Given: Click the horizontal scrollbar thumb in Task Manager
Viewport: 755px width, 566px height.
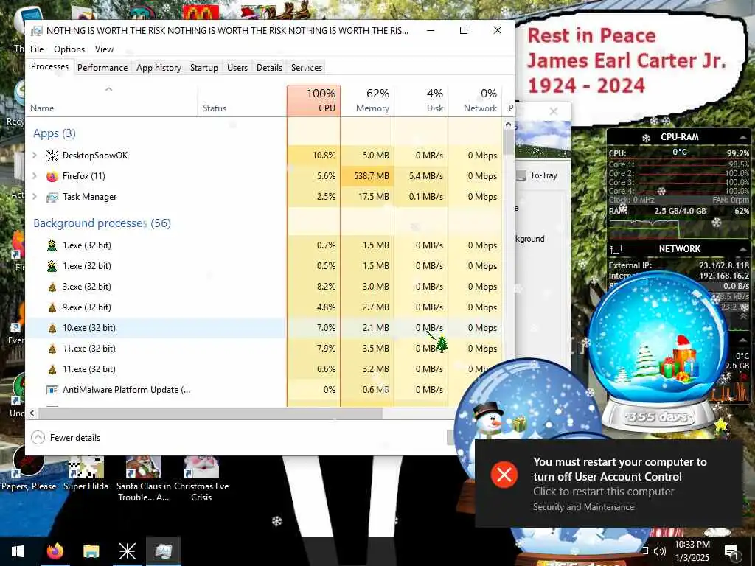Looking at the screenshot, I should tap(210, 413).
